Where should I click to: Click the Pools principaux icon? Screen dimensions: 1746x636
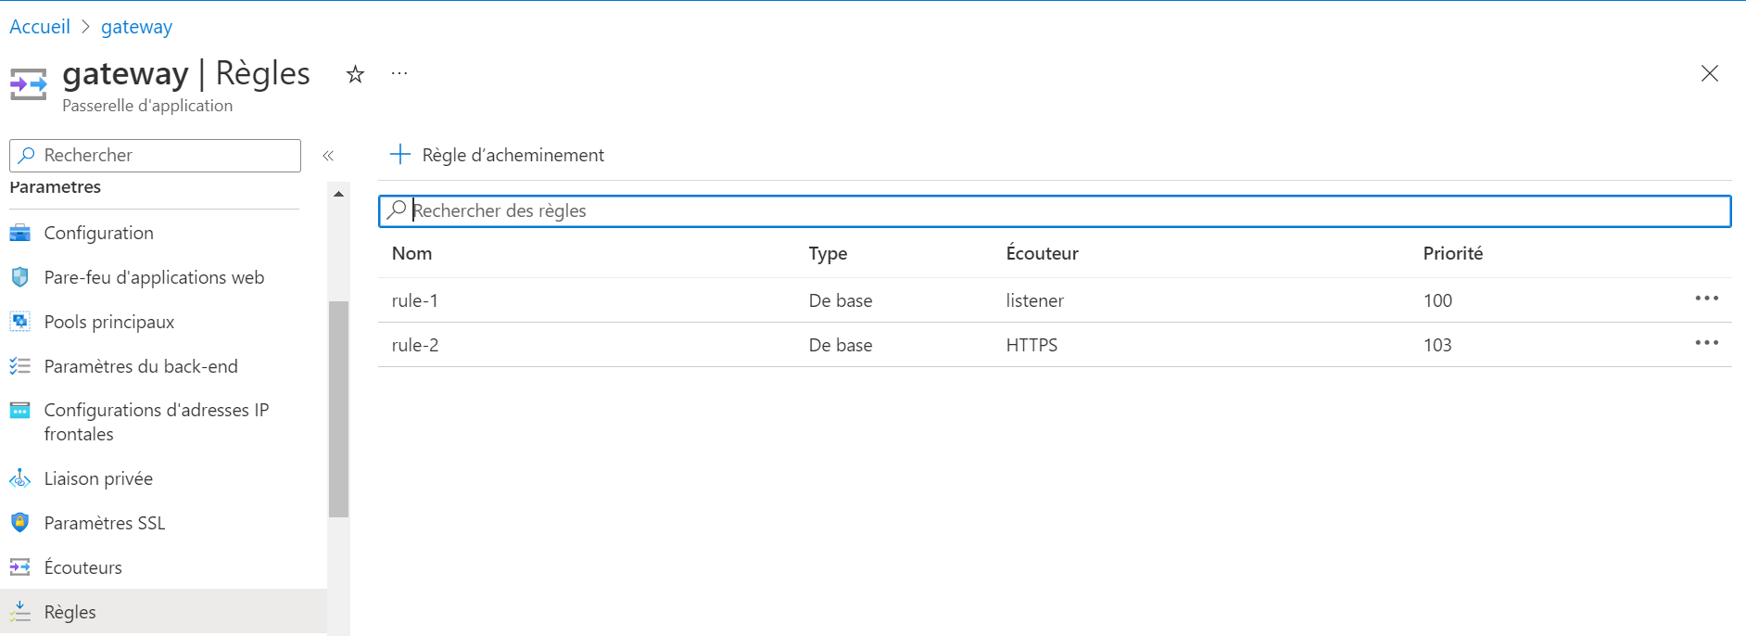tap(19, 322)
